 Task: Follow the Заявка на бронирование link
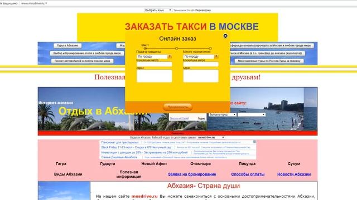pyautogui.click(x=192, y=174)
